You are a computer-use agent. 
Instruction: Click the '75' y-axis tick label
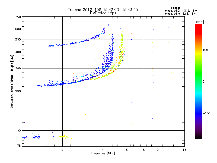[x=19, y=146]
